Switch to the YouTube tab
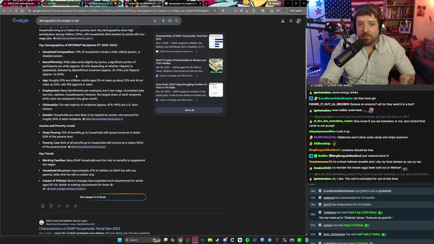The width and height of the screenshot is (434, 244). click(62, 3)
